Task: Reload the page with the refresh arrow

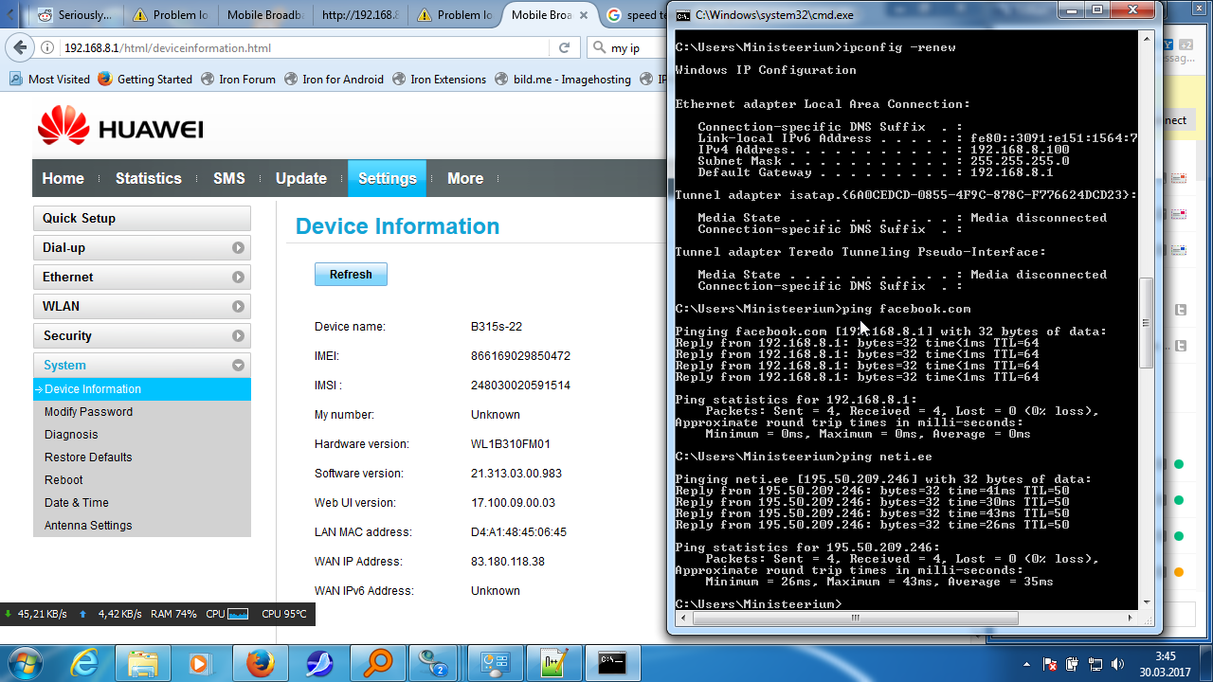Action: pyautogui.click(x=564, y=47)
